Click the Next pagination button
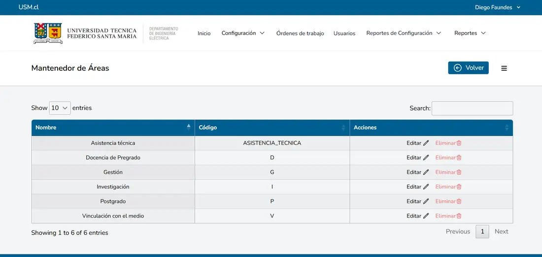The image size is (542, 257). 501,231
